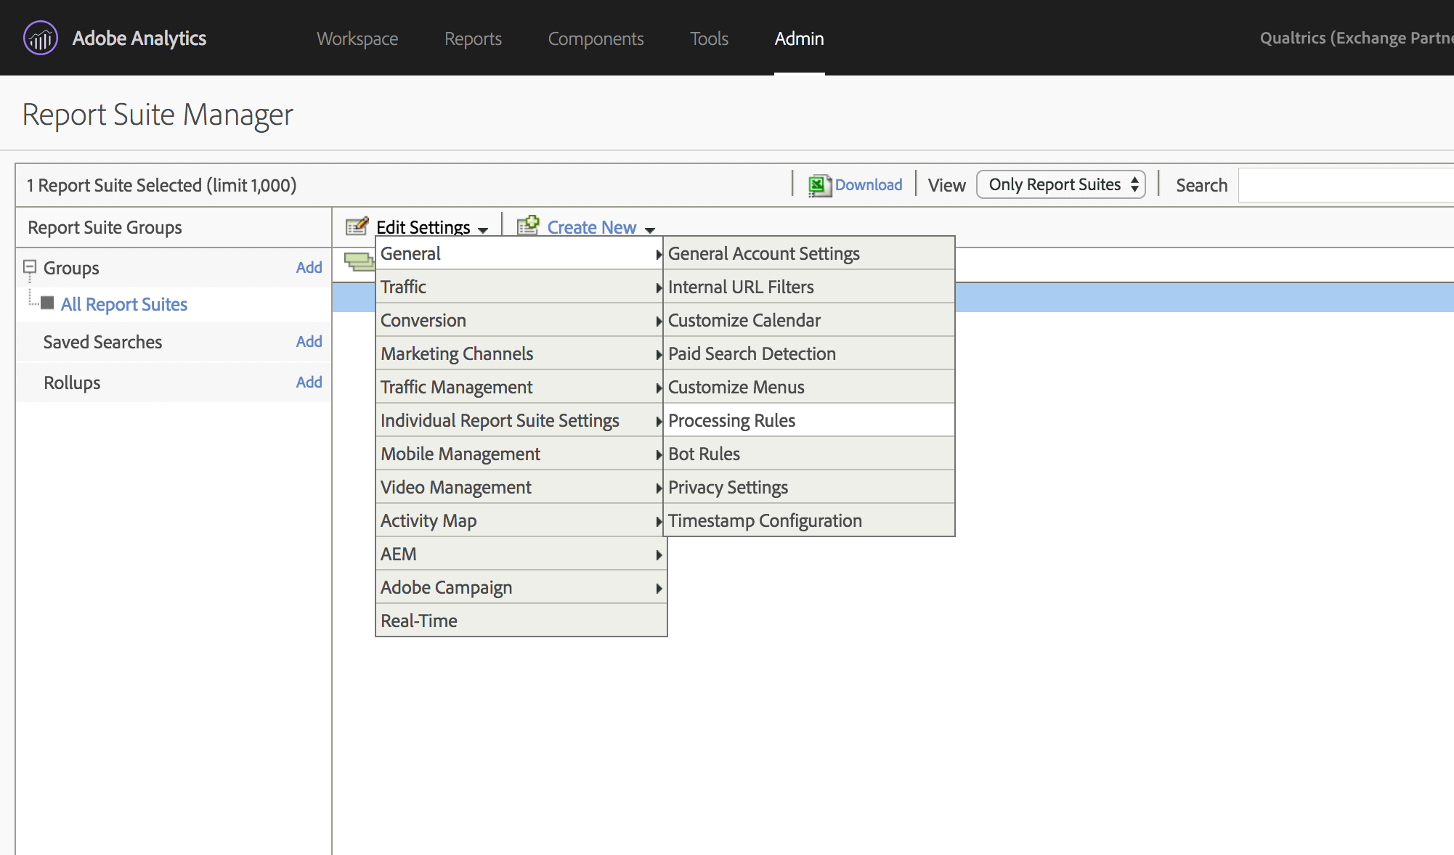Click the square icon beside All Report Suites

pos(46,303)
